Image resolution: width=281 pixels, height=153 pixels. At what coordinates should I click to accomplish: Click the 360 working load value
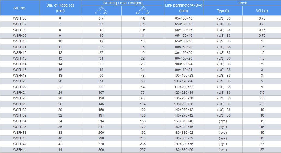pos(101,150)
